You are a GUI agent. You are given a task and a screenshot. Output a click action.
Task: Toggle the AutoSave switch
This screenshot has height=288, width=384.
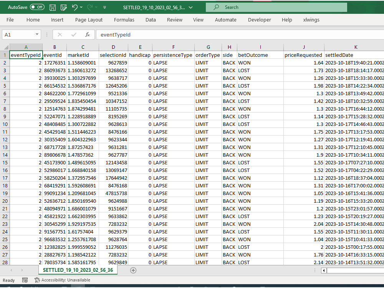pos(37,7)
